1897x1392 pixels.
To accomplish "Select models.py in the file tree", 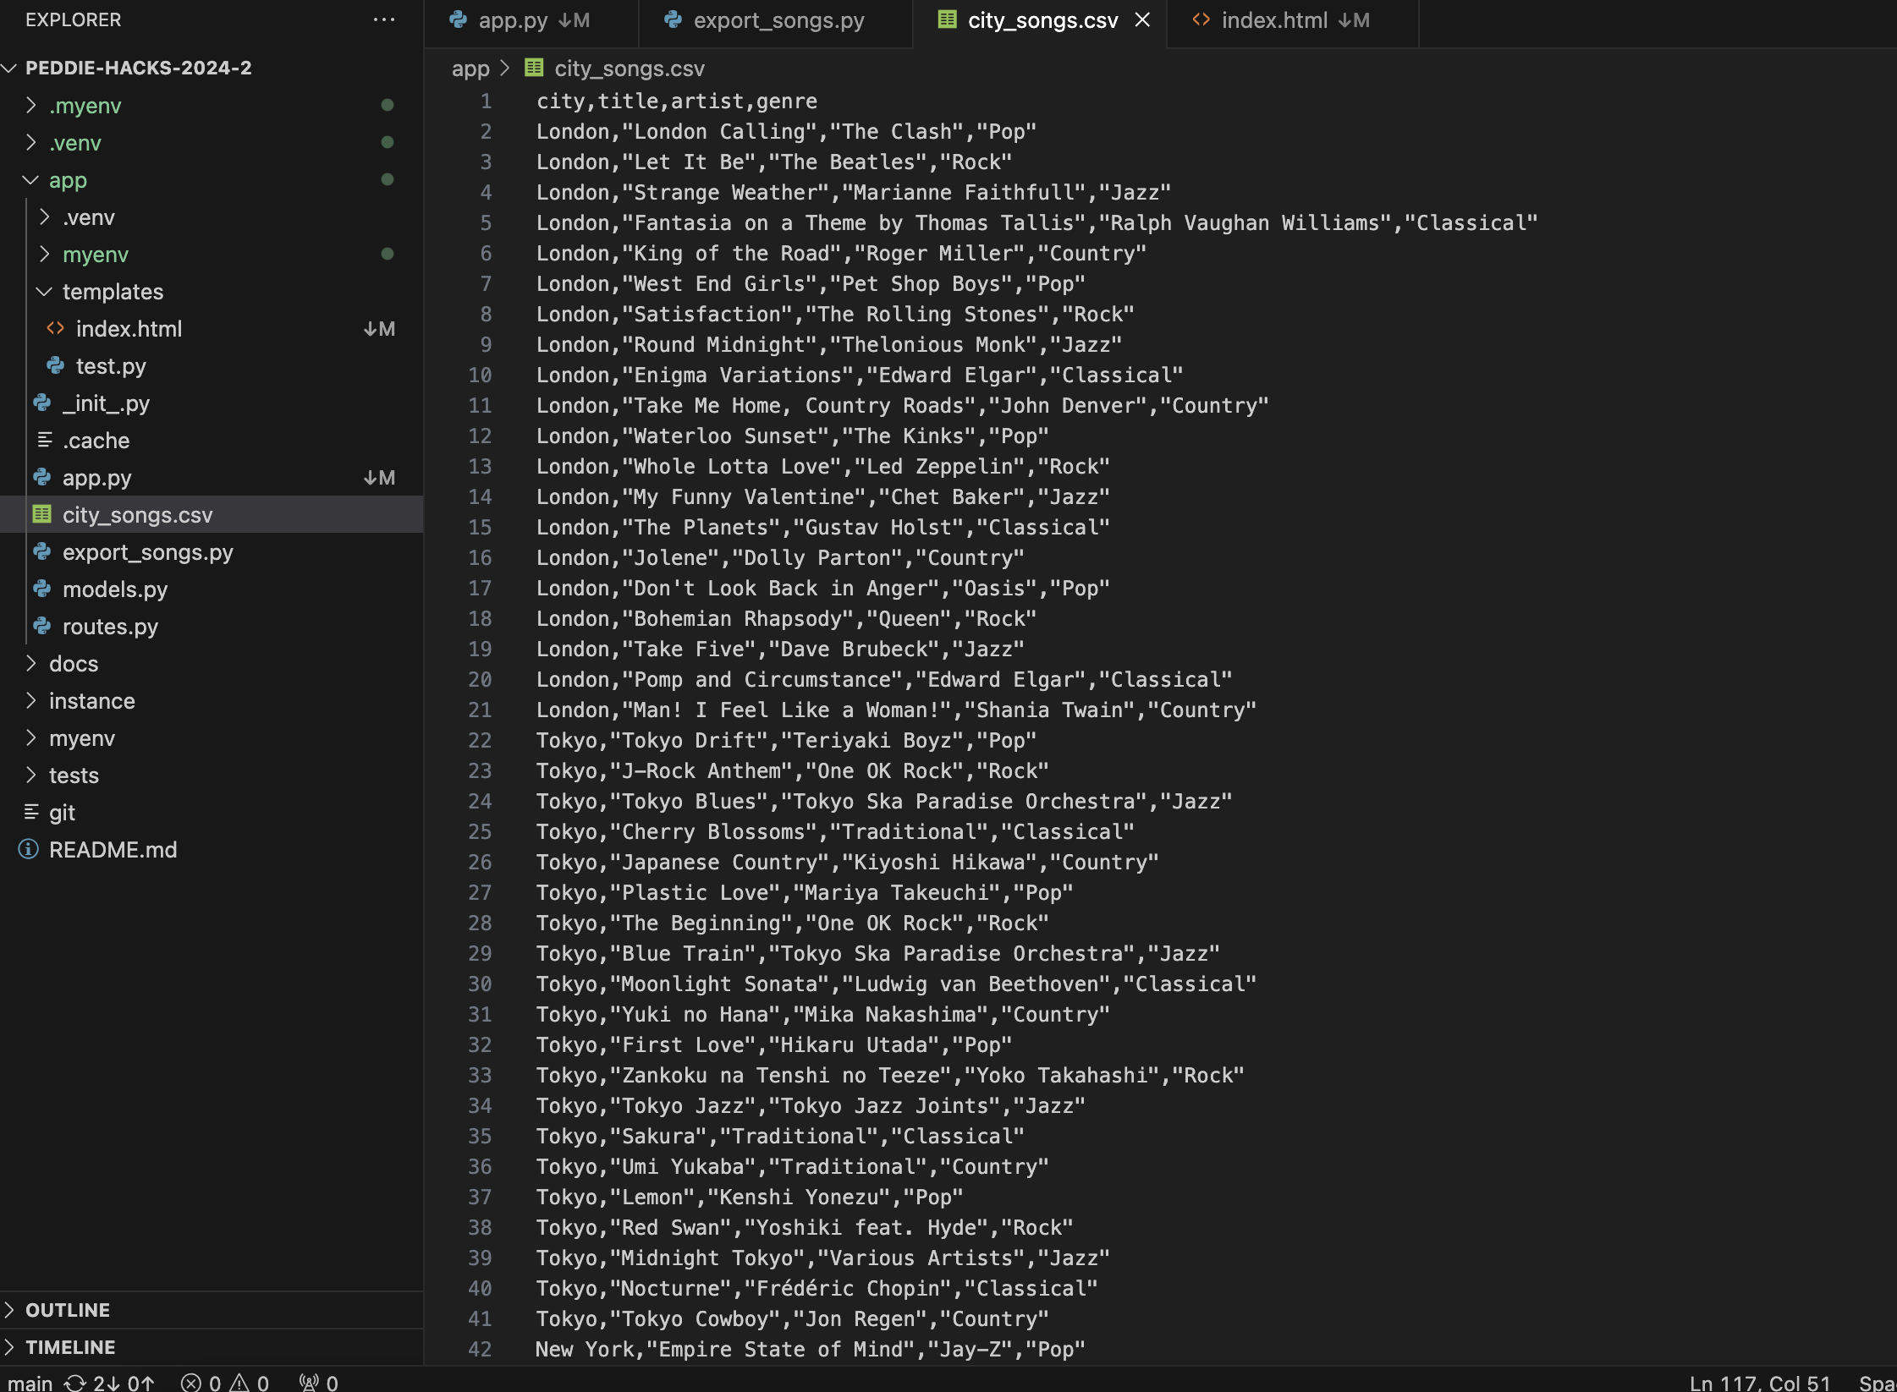I will point(115,589).
